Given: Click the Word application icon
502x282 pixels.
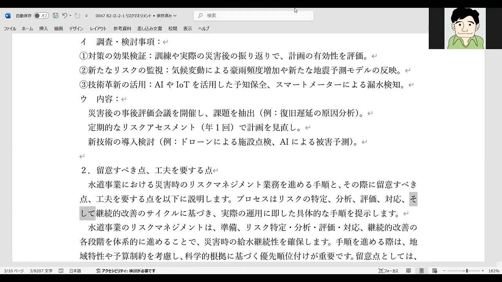Looking at the screenshot, I should [7, 16].
